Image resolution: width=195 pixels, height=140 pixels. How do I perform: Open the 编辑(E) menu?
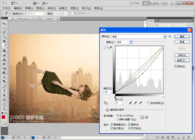click(18, 8)
